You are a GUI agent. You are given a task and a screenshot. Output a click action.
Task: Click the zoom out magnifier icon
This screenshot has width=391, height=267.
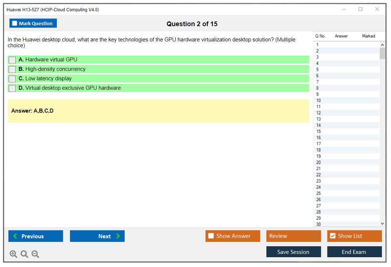pos(35,254)
